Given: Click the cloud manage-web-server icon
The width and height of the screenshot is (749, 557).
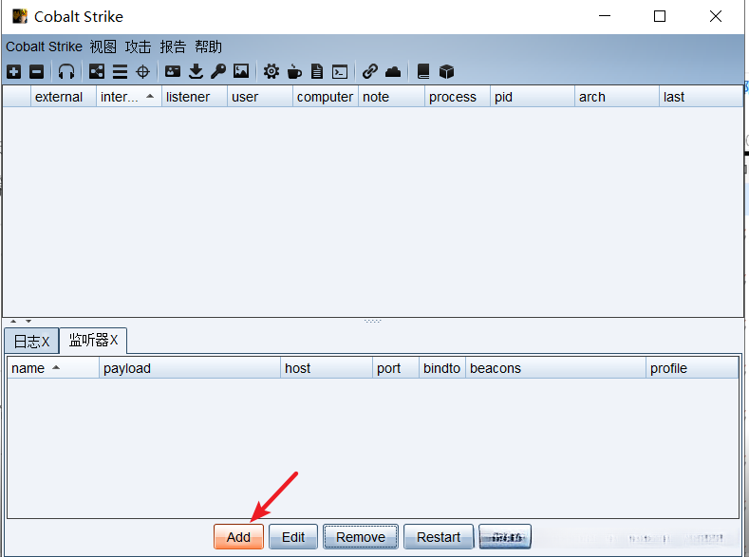Looking at the screenshot, I should point(393,72).
